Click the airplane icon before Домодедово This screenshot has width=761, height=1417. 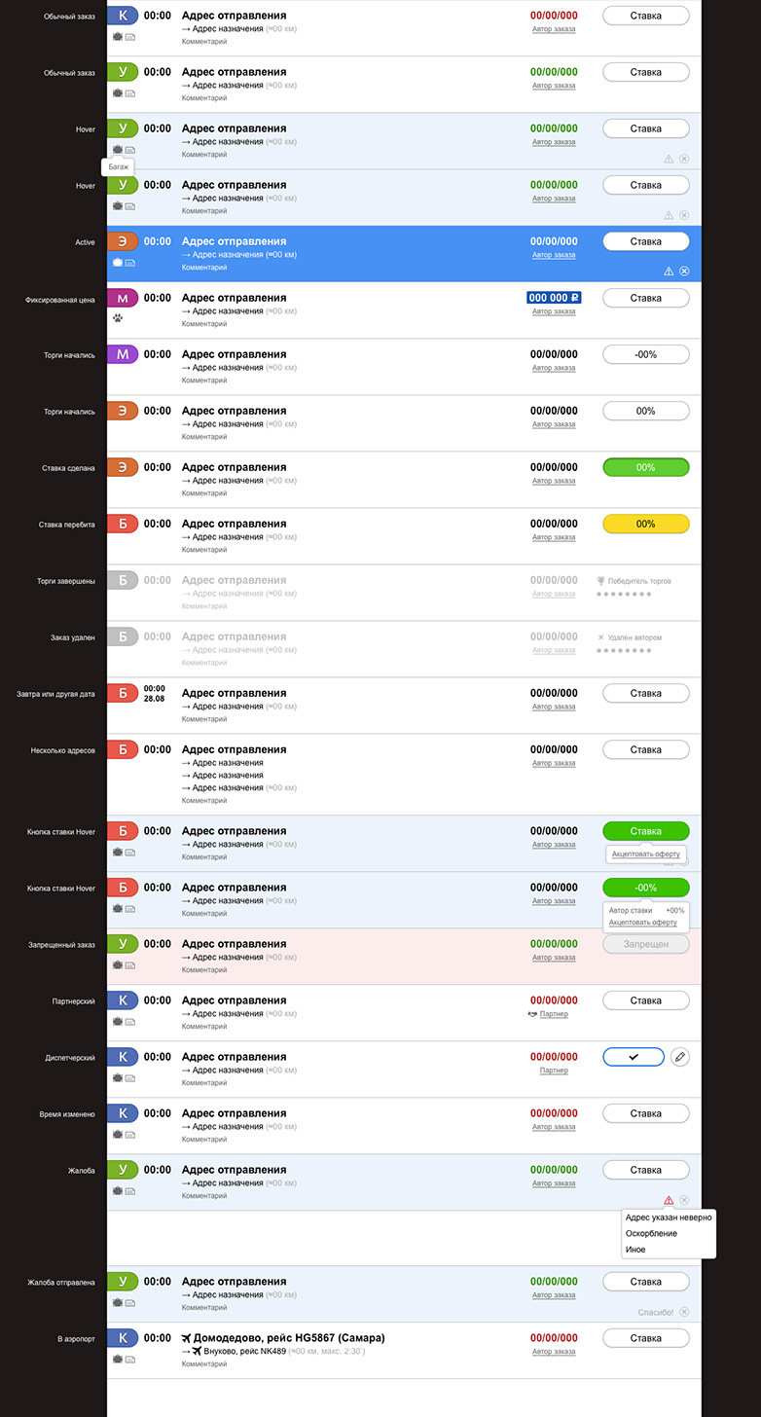[188, 1338]
